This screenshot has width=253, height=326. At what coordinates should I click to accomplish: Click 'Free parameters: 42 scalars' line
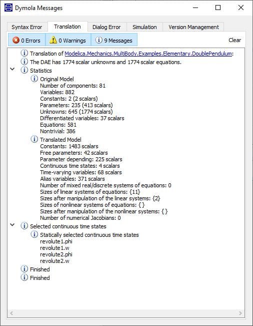[x=74, y=153]
